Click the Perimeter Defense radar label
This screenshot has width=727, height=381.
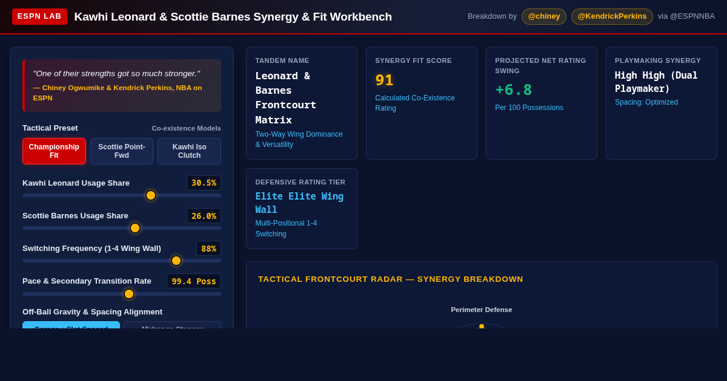[x=482, y=310]
